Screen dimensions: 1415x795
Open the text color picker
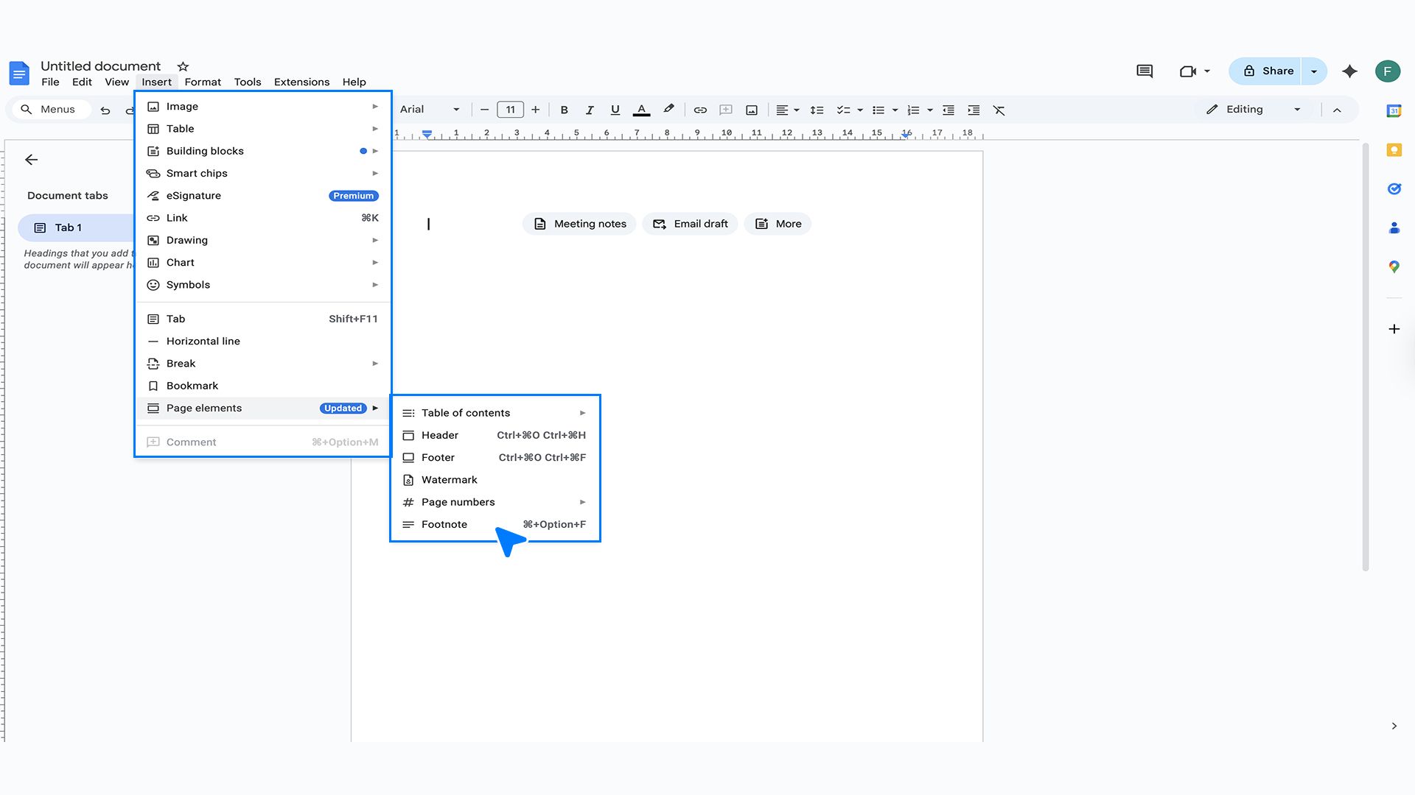click(x=641, y=110)
